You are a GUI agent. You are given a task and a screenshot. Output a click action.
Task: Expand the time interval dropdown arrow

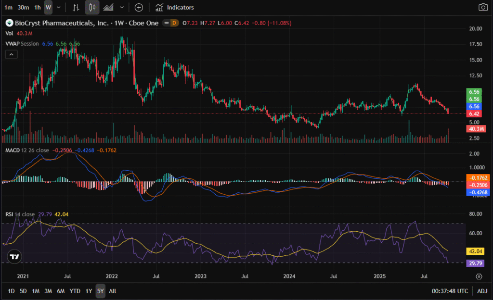click(59, 7)
